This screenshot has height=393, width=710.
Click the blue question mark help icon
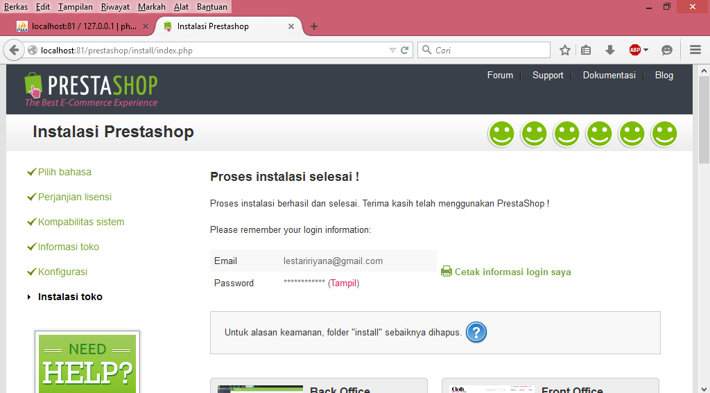tap(476, 332)
